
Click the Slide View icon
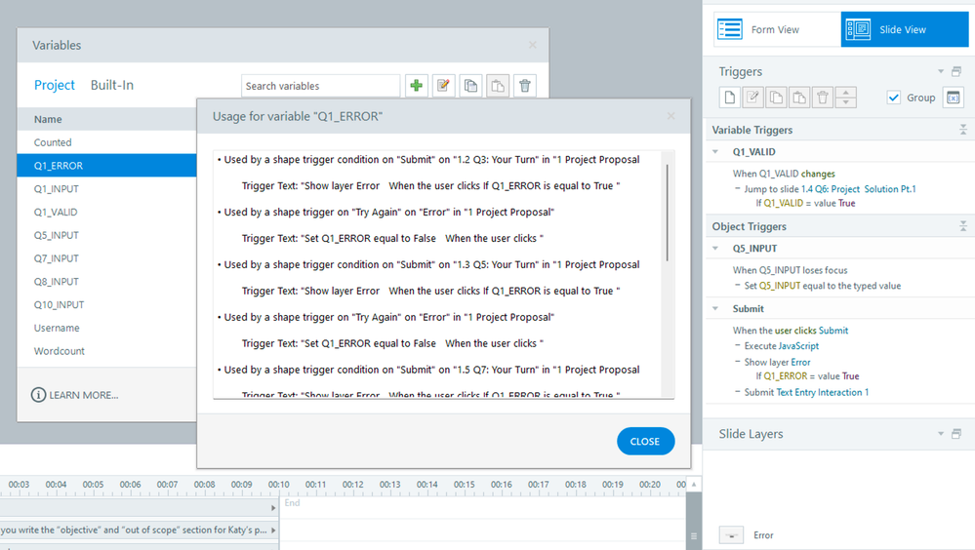(858, 29)
